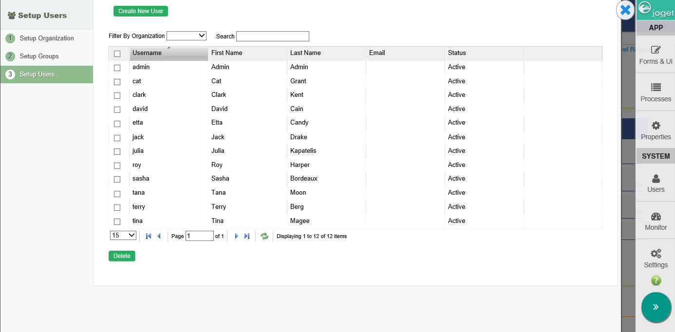Open the Processes panel icon

(656, 88)
